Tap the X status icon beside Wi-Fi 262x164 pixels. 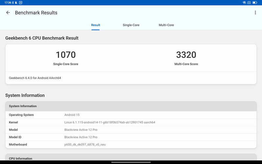point(249,3)
